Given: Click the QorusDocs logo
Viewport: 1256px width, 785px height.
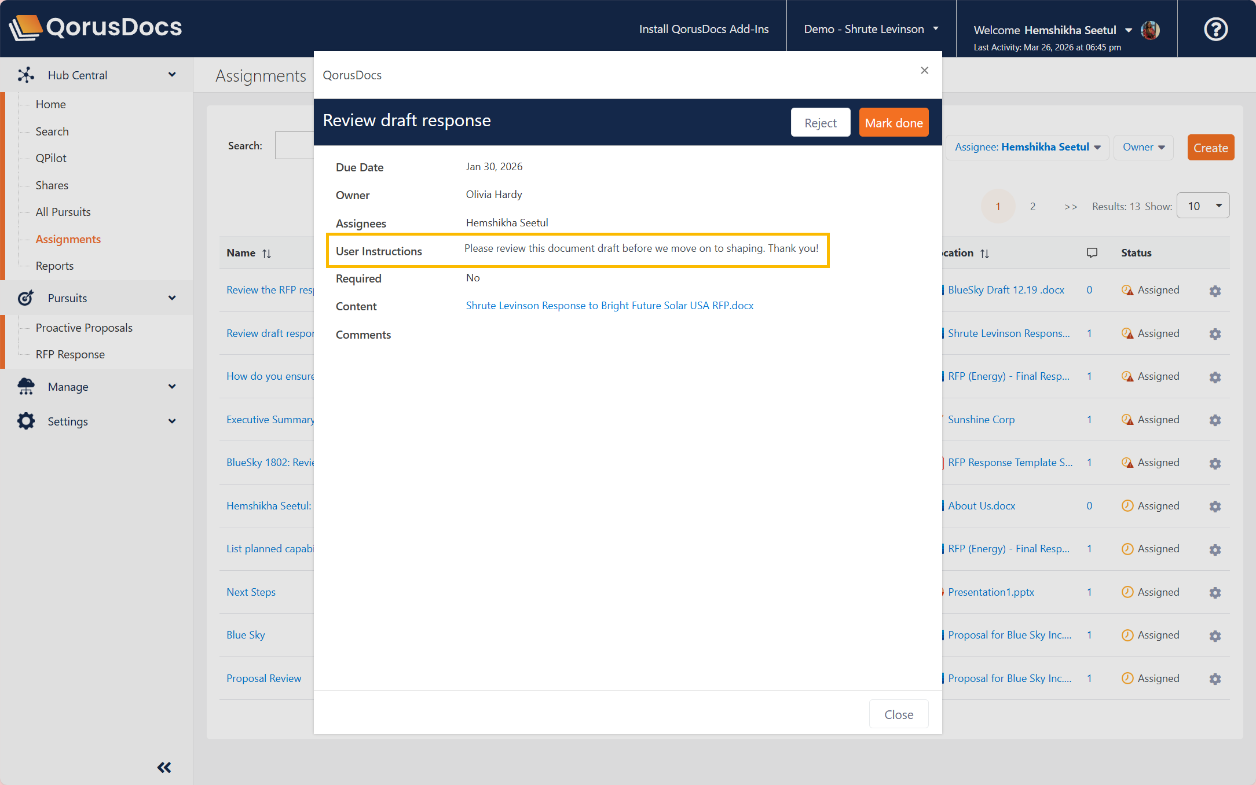Looking at the screenshot, I should click(x=96, y=27).
